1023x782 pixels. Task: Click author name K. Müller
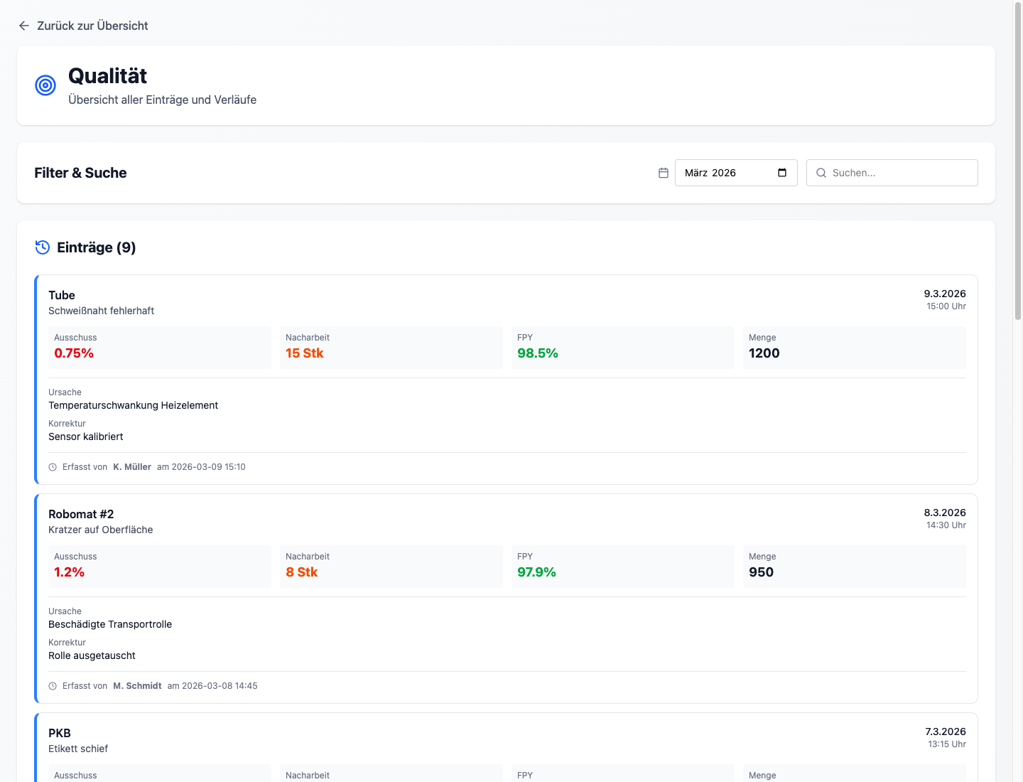click(132, 467)
